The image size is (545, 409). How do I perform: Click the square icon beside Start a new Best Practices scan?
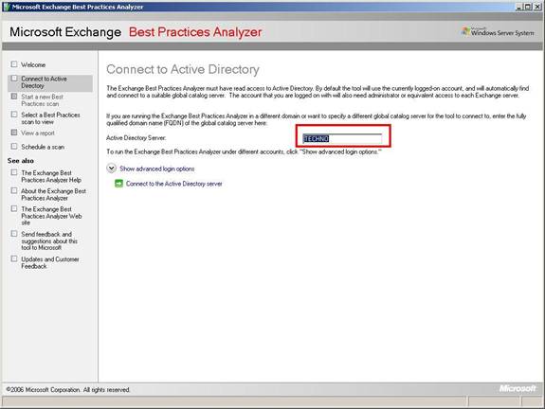coord(14,97)
